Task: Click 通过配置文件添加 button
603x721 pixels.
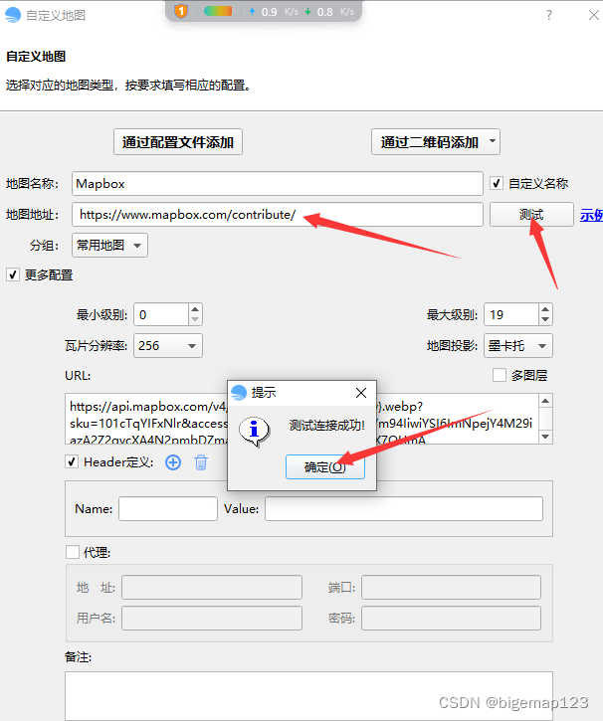Action: (x=178, y=142)
